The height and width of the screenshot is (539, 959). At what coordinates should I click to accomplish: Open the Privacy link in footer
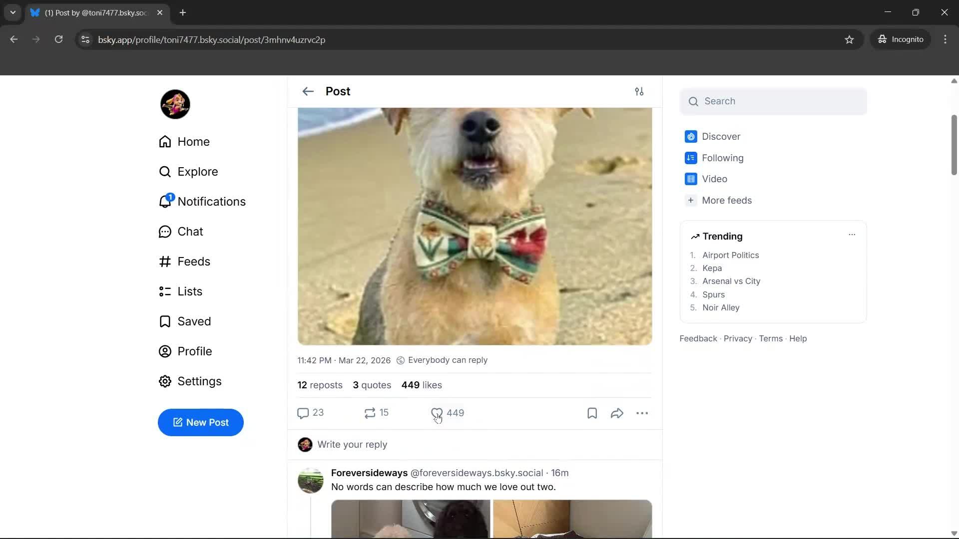(738, 338)
